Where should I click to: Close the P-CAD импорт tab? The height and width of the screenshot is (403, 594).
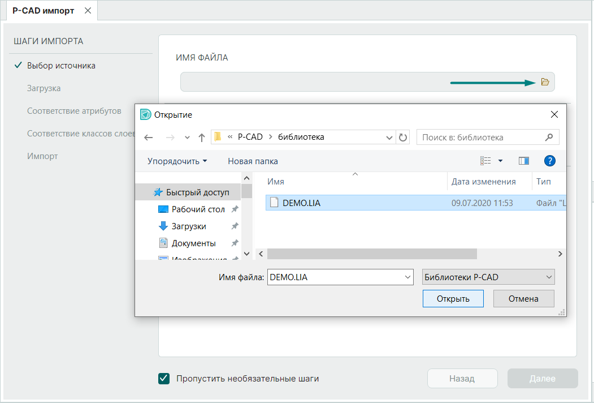pos(87,11)
